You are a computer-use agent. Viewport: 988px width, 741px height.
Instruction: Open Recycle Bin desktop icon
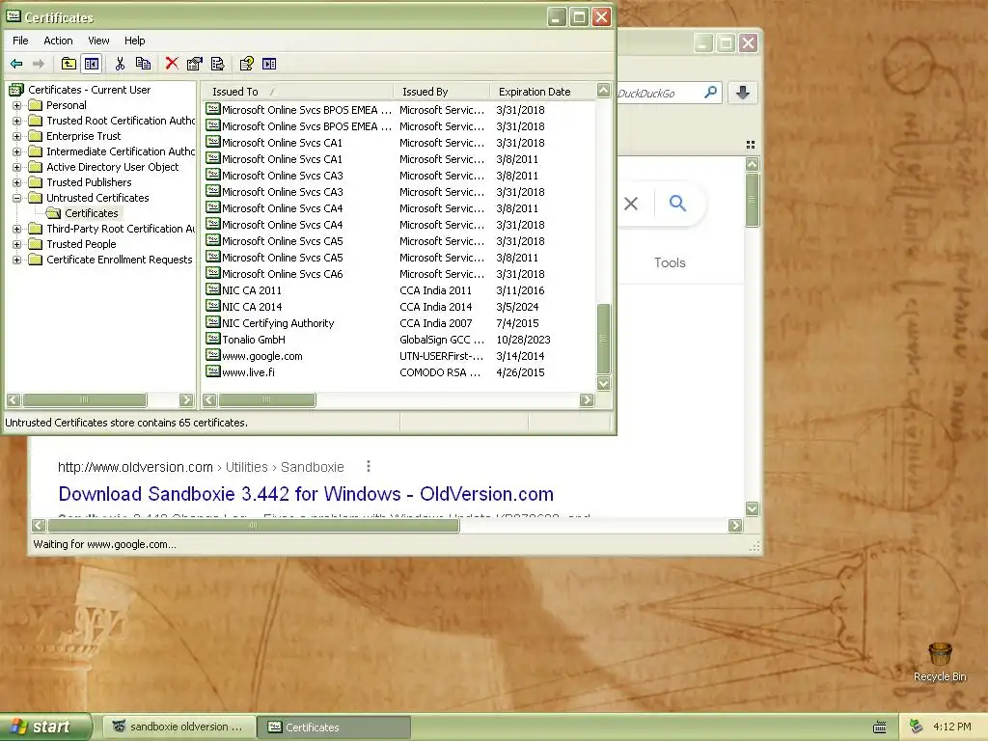(x=940, y=662)
